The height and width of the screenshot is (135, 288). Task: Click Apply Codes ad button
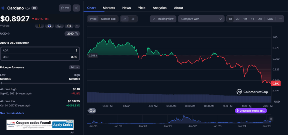tap(62, 125)
